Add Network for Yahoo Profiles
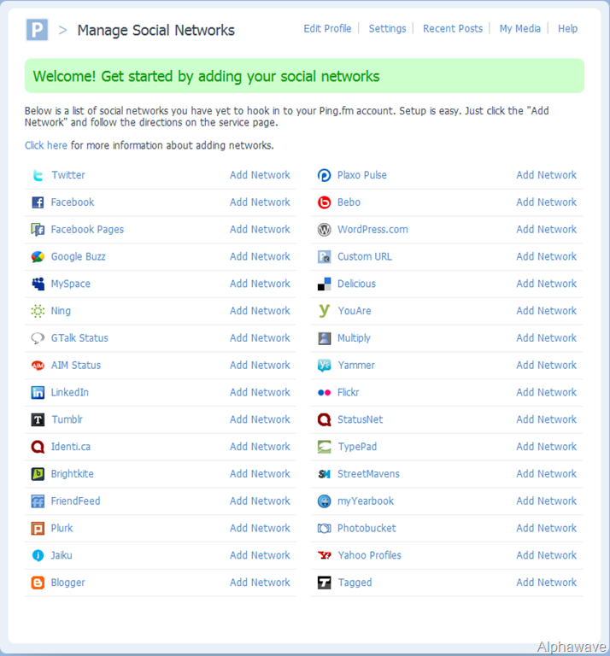The image size is (610, 656). (x=547, y=555)
